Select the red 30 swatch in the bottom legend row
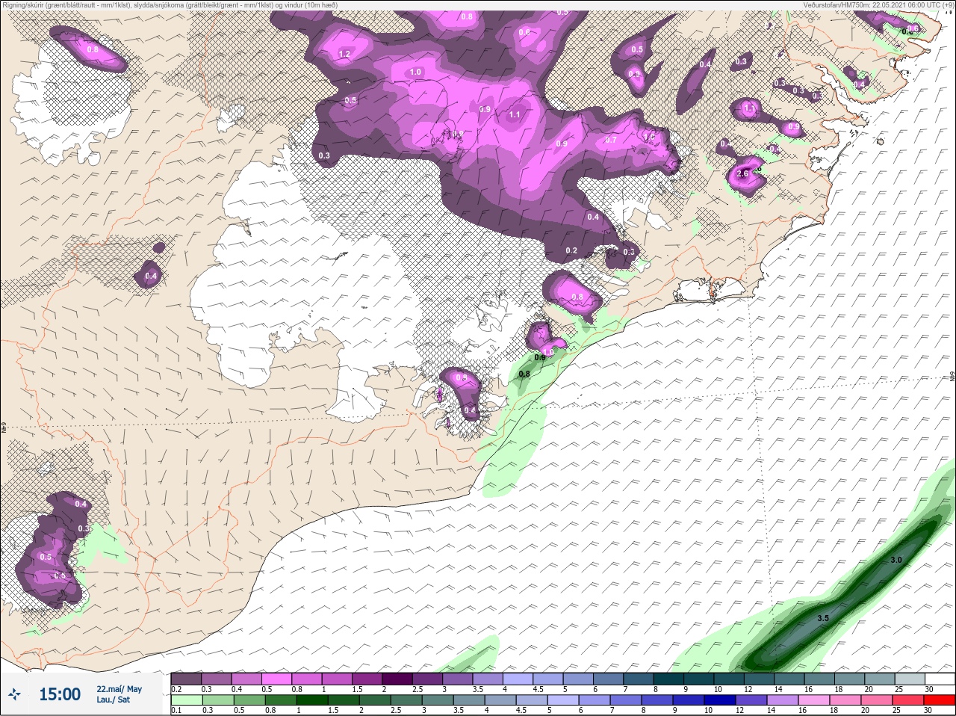 point(940,700)
